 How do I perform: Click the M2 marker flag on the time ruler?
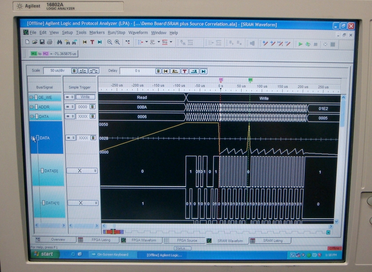pyautogui.click(x=221, y=79)
